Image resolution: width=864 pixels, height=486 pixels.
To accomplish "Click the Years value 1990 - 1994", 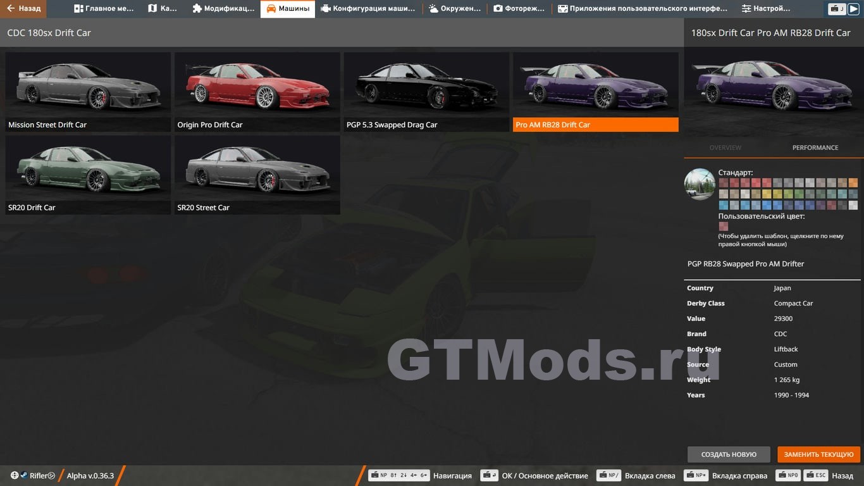I will pos(791,395).
